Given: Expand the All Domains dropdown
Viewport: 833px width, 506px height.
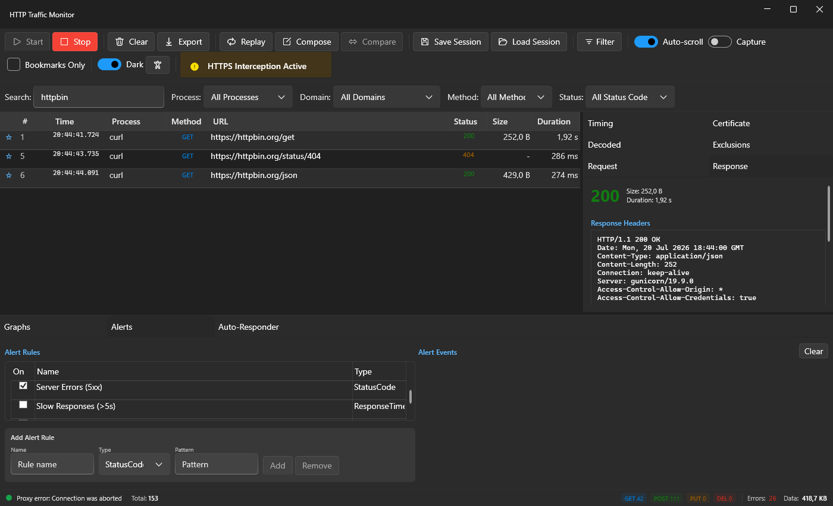Looking at the screenshot, I should [x=386, y=97].
